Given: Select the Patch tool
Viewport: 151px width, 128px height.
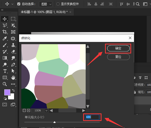Looking at the screenshot, I should point(13,38).
